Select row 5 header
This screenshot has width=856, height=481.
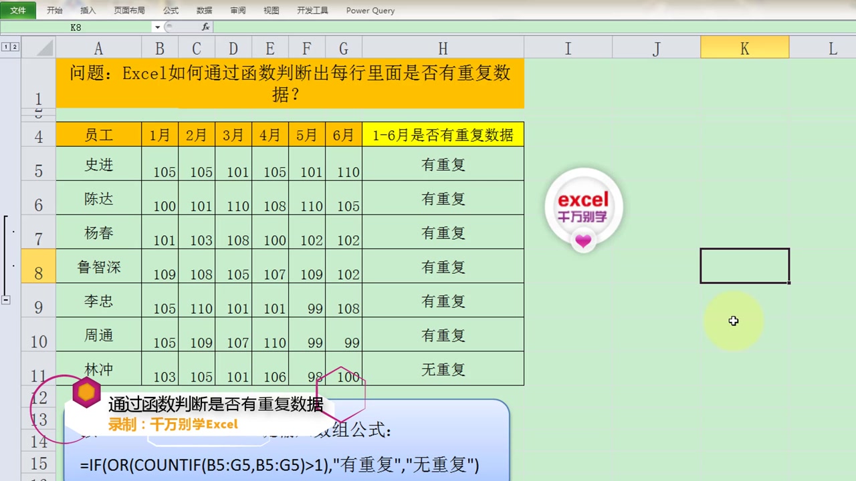point(38,164)
